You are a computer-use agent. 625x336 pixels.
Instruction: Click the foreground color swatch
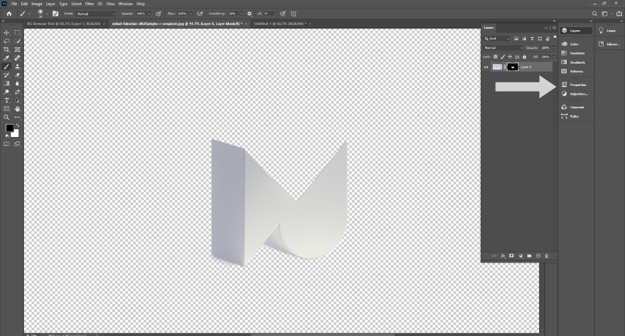coord(9,128)
